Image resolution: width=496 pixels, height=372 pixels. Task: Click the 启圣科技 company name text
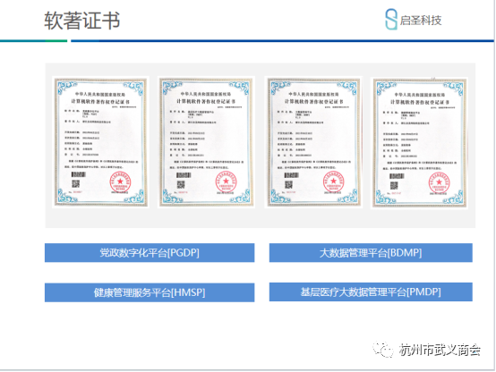(421, 21)
